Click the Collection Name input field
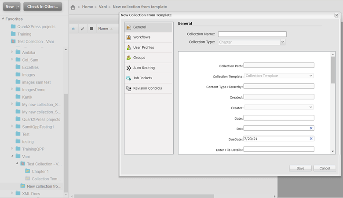 252,34
